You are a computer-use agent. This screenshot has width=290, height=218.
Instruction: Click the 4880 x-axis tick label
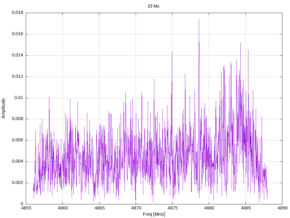(x=209, y=208)
